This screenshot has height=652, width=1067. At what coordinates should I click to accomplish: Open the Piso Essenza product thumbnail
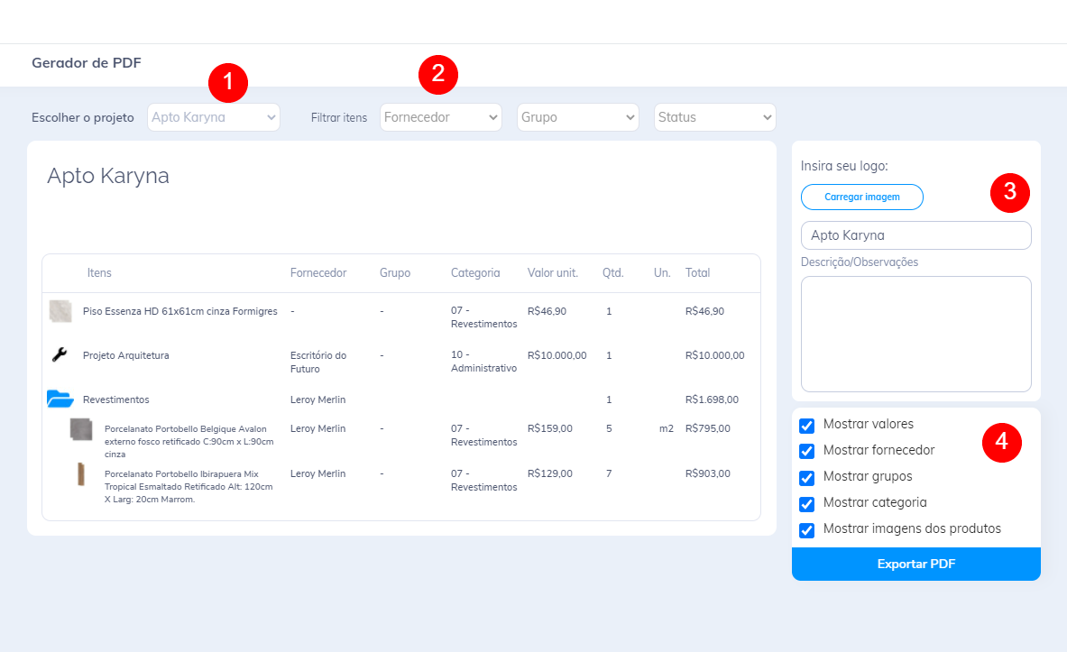(x=60, y=311)
